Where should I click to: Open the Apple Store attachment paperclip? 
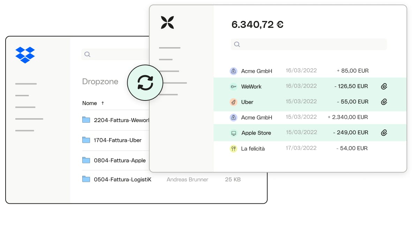click(384, 133)
